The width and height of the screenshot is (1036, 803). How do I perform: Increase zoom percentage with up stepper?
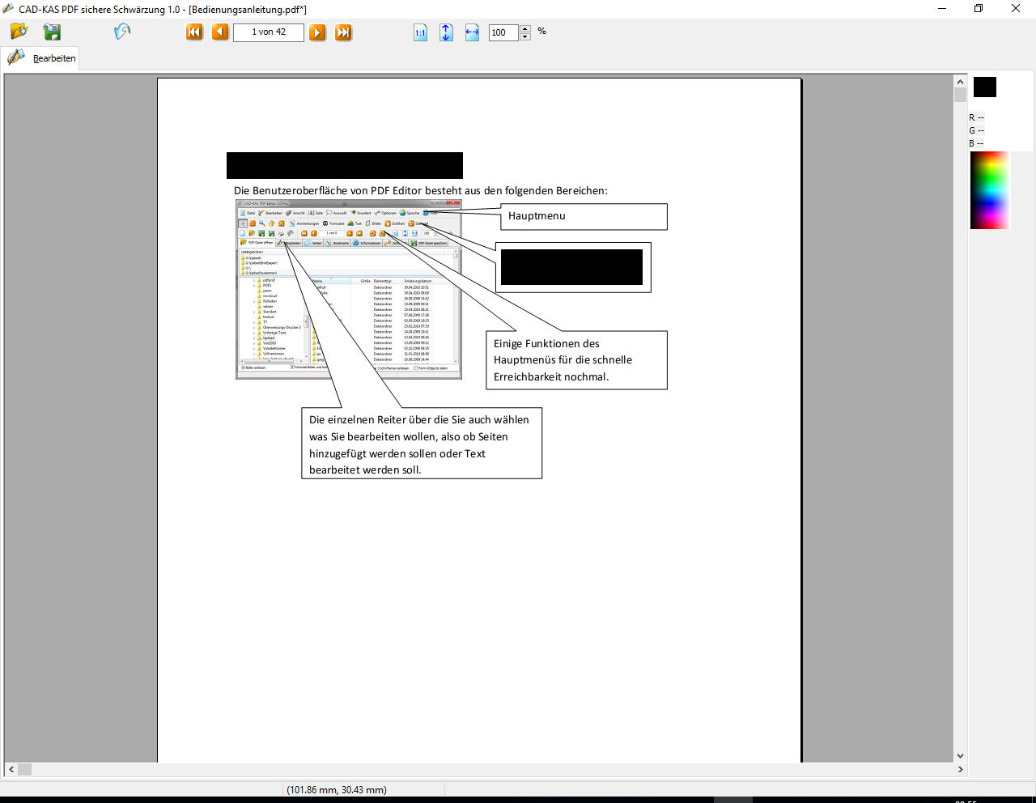click(525, 28)
